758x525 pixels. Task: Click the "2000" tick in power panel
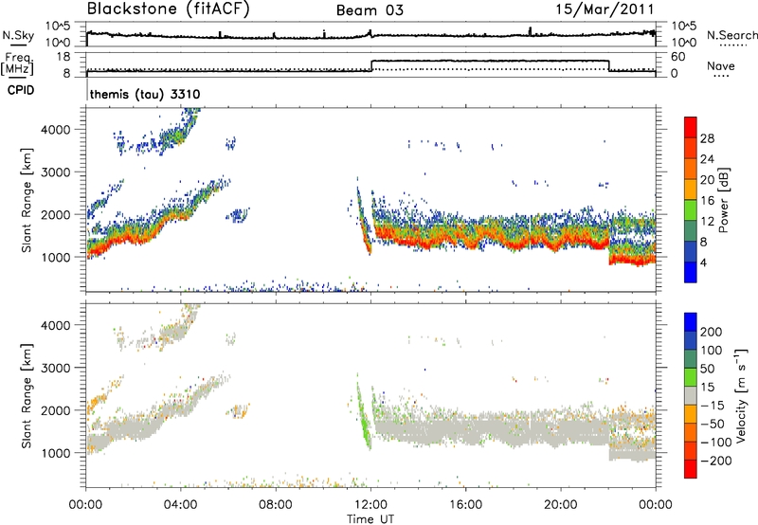point(56,214)
